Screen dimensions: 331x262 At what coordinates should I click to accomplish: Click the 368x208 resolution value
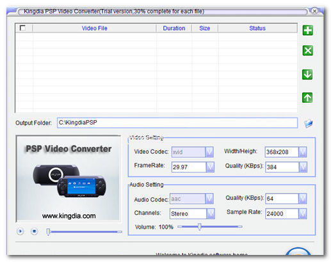pyautogui.click(x=277, y=152)
